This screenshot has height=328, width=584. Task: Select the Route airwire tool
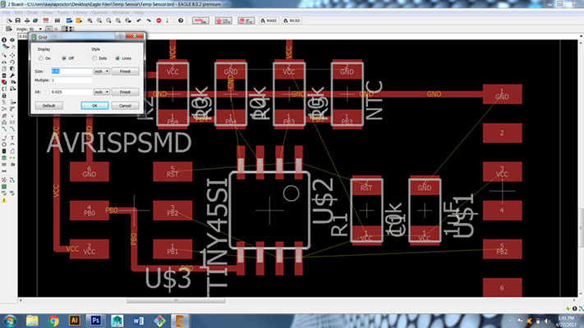point(4,129)
